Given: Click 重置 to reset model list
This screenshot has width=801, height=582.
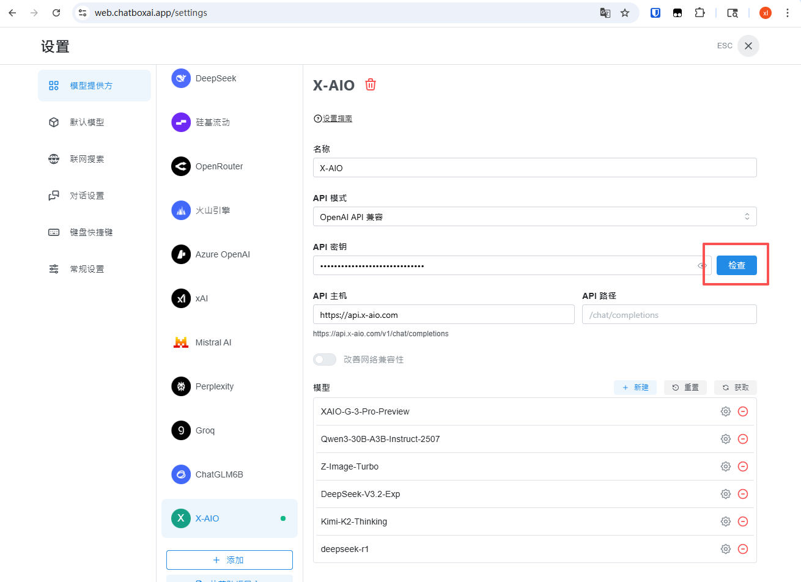Looking at the screenshot, I should point(685,388).
